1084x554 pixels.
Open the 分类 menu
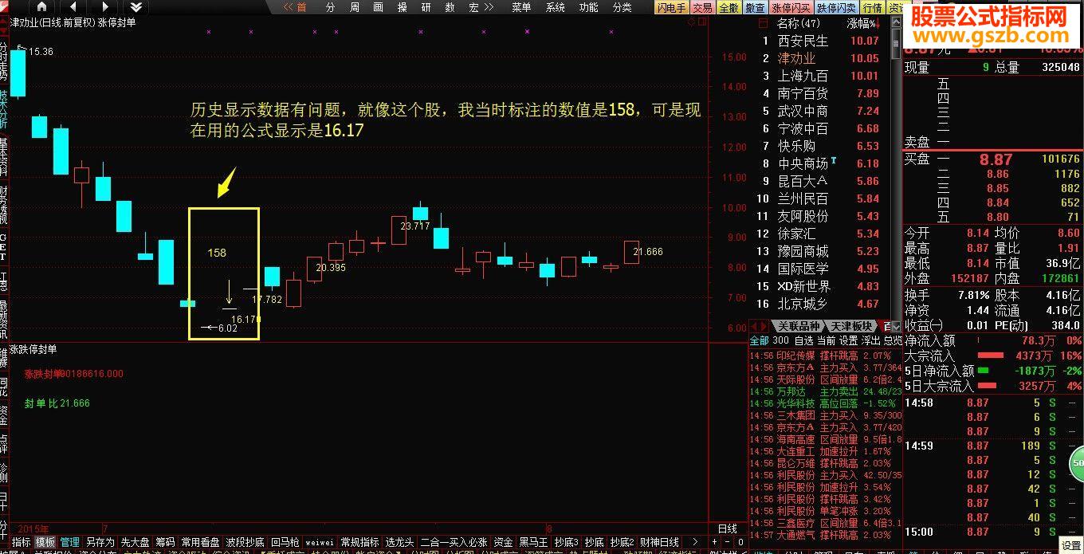coord(622,7)
